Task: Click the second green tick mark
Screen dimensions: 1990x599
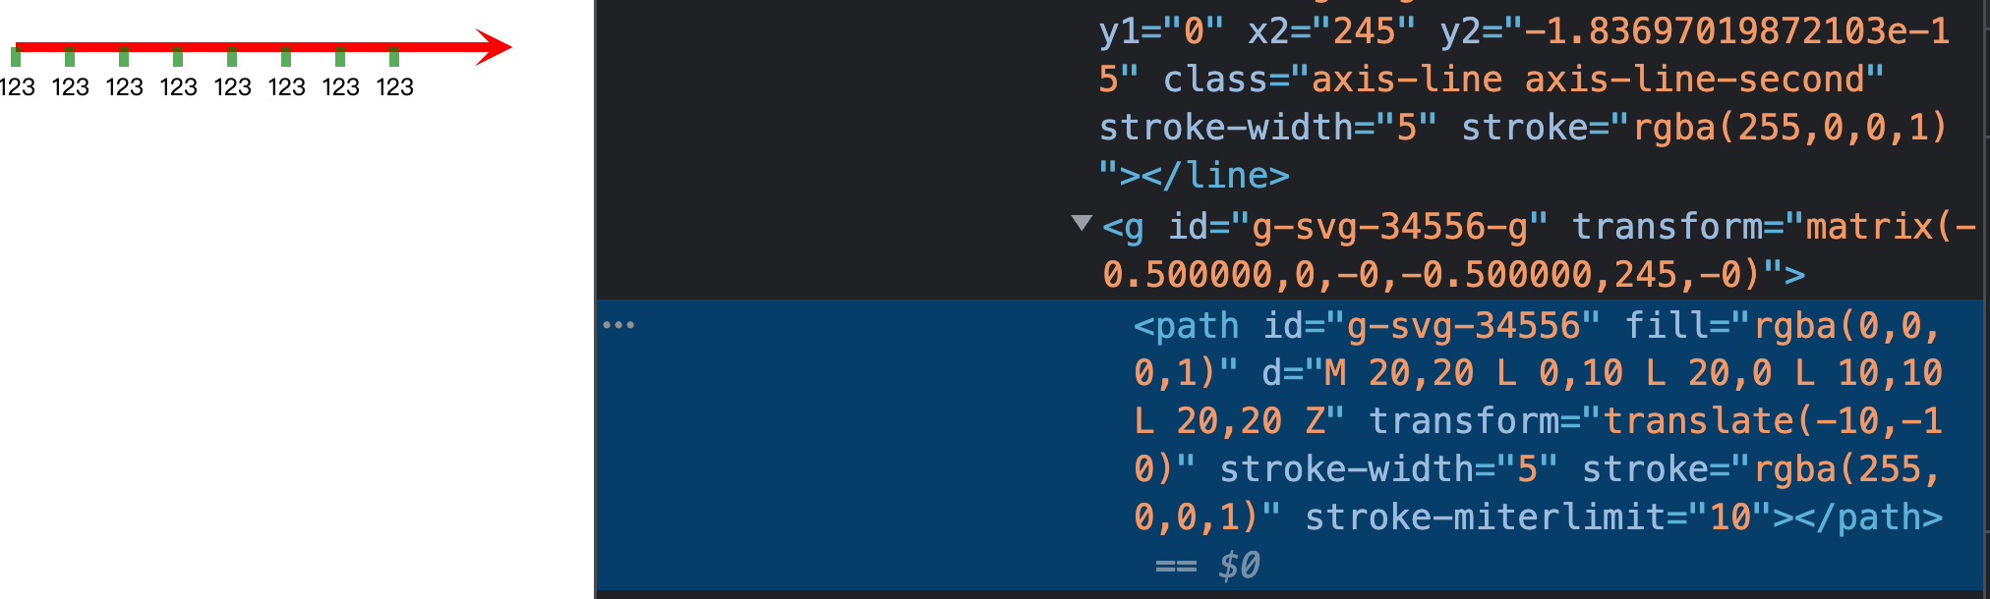Action: pyautogui.click(x=71, y=59)
